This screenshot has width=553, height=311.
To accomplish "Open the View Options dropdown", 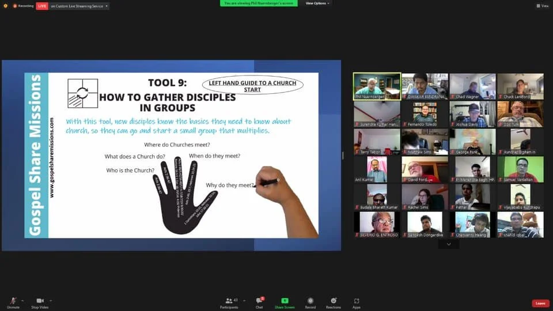I will (x=317, y=3).
